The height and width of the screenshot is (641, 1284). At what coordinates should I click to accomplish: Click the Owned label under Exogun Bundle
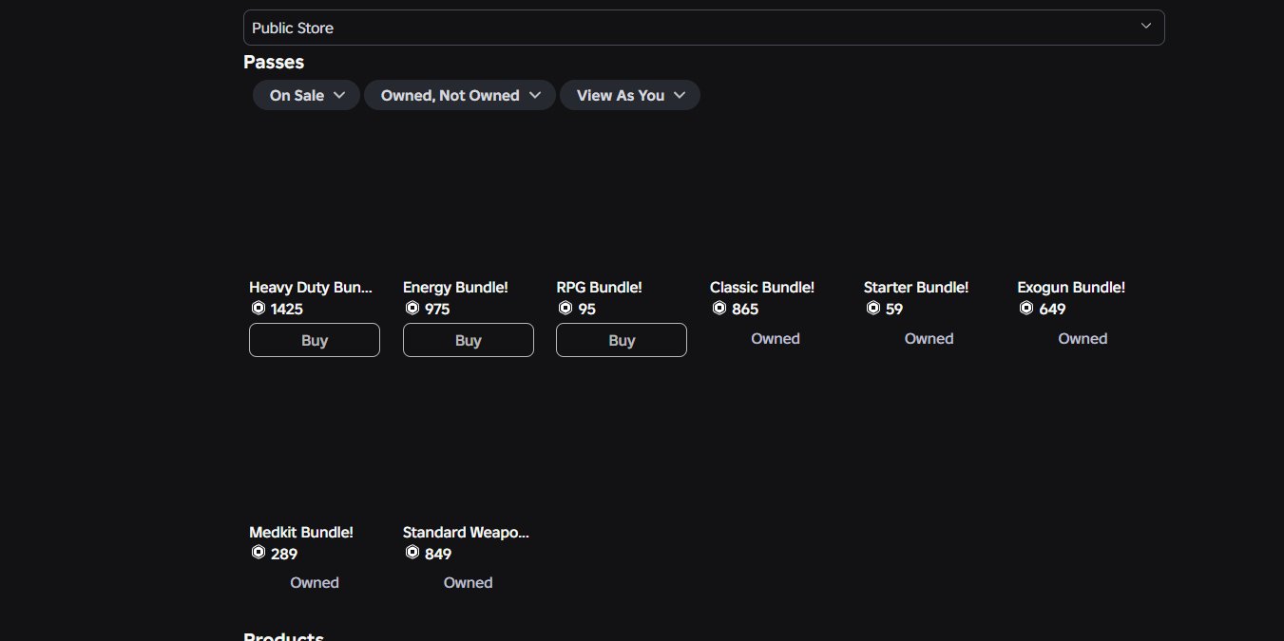pos(1083,338)
